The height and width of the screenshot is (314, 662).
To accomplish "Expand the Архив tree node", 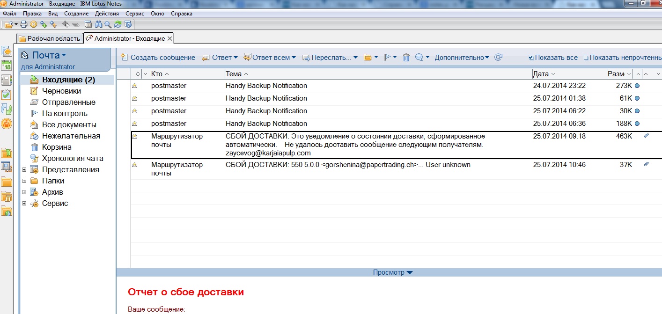I will pos(24,192).
